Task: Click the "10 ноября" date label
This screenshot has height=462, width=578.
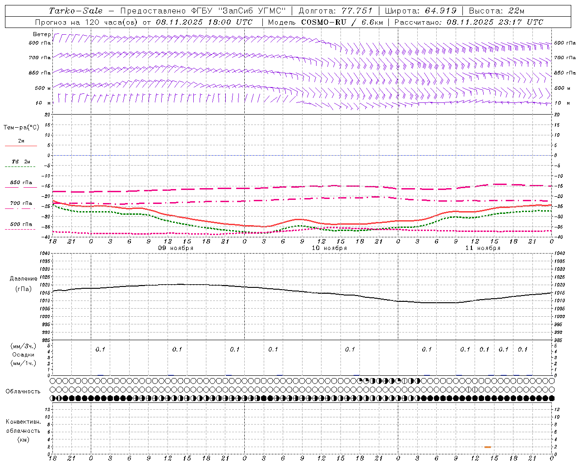Action: click(329, 248)
